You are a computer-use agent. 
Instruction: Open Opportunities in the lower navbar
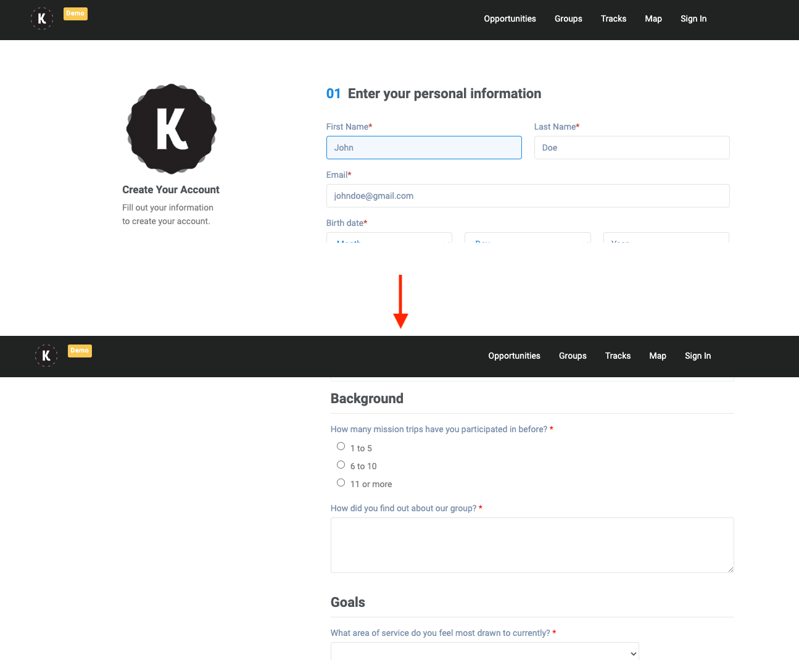point(514,356)
